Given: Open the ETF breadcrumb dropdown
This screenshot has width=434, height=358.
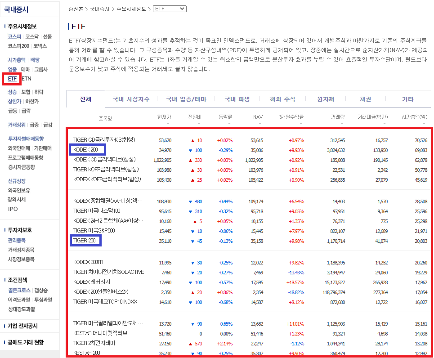Looking at the screenshot, I should coord(170,9).
